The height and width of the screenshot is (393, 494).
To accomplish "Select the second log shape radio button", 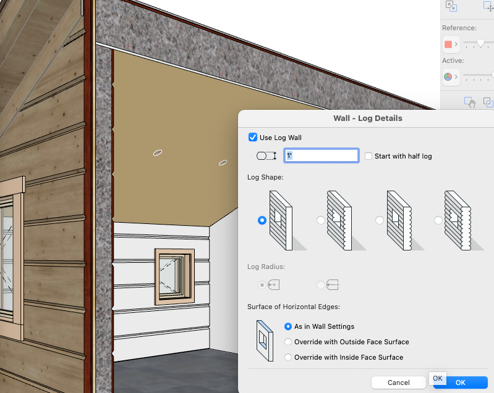I will (x=321, y=220).
